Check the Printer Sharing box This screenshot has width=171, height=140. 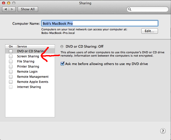[11, 67]
